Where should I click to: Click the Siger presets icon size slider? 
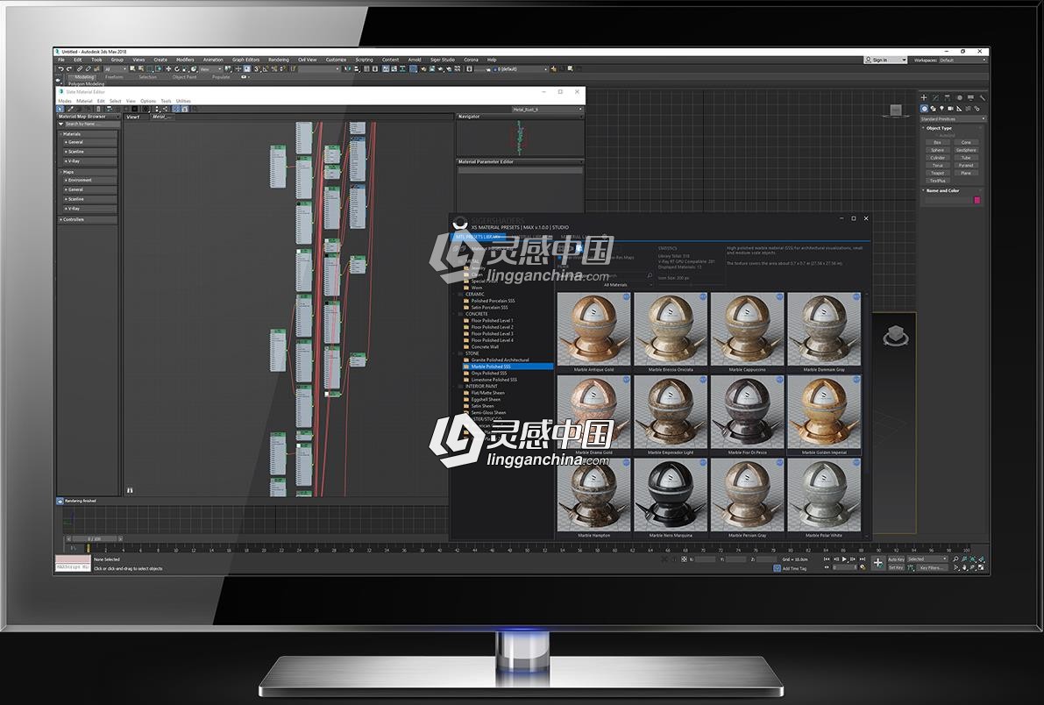(692, 284)
